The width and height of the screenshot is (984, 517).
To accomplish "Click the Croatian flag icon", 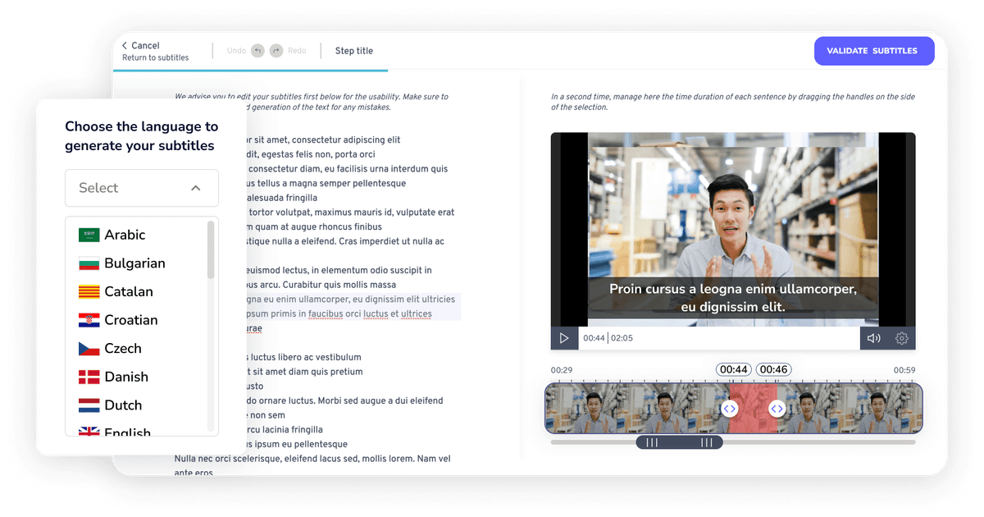I will pos(88,319).
